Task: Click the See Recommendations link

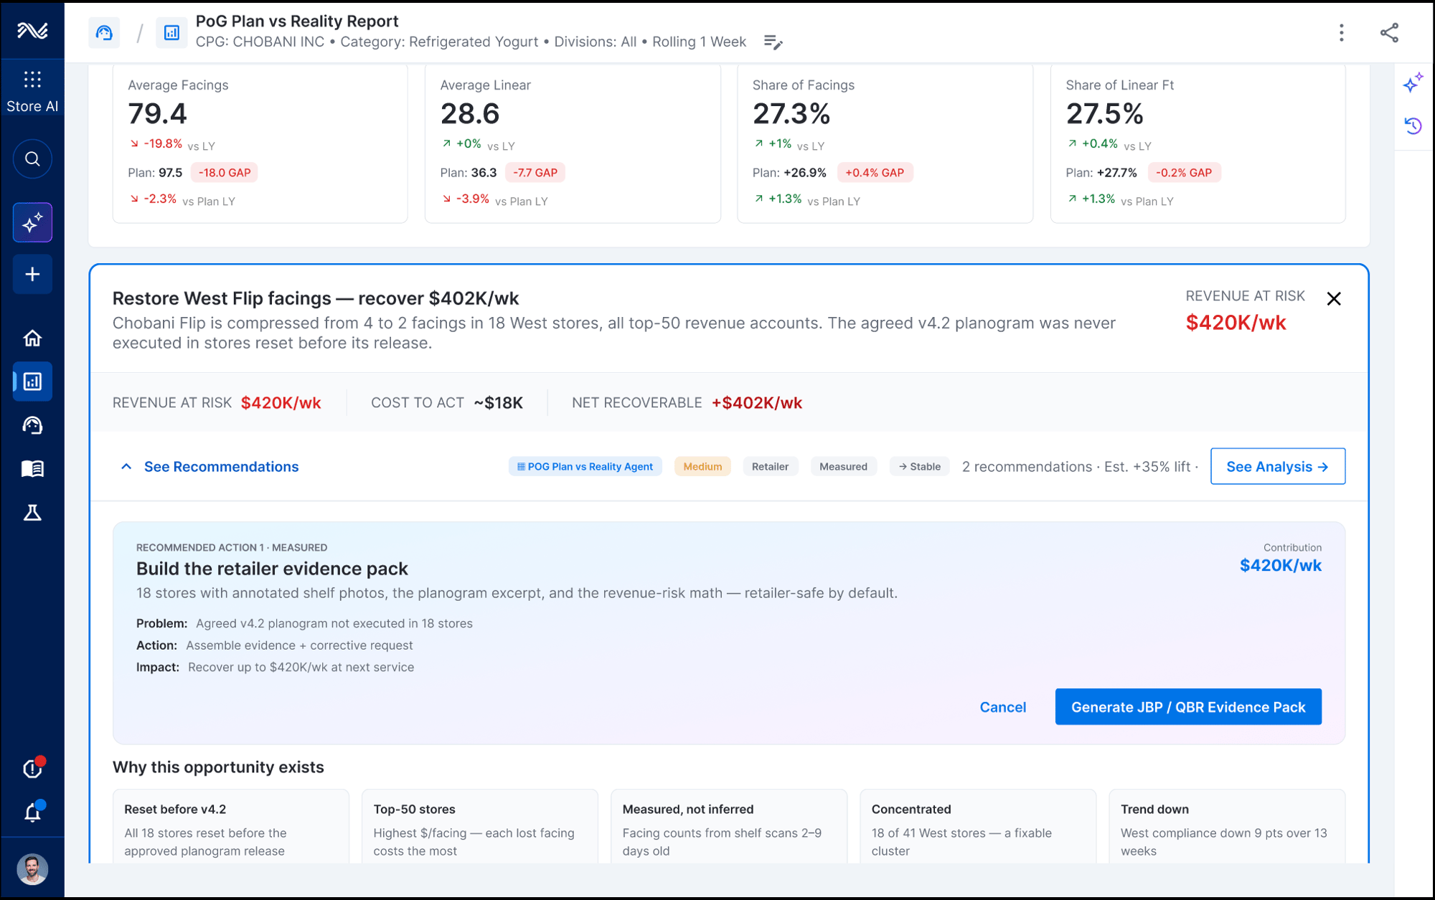Action: pyautogui.click(x=221, y=466)
